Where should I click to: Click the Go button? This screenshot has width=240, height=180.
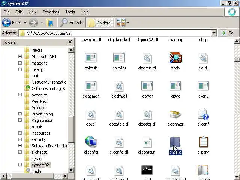point(228,33)
